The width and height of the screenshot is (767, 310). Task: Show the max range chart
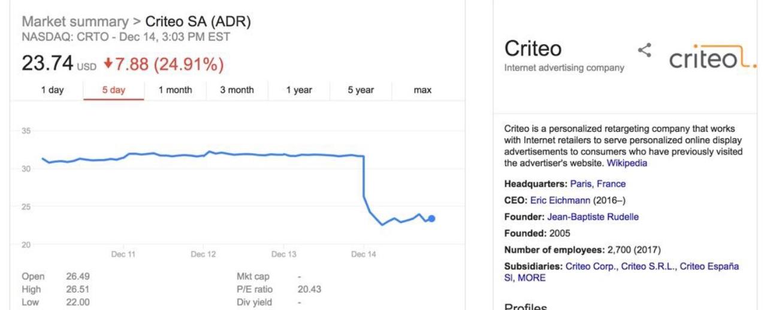pos(422,90)
